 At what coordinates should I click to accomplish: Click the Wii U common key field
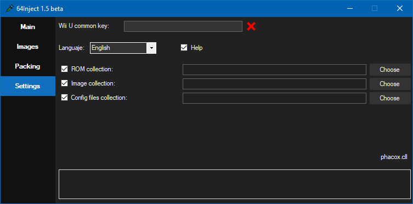(x=183, y=26)
